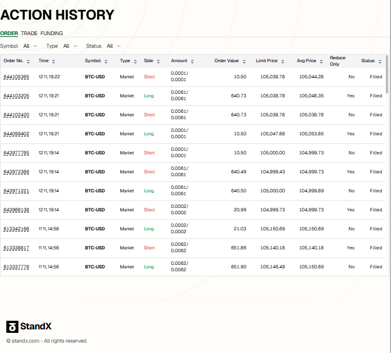This screenshot has width=391, height=353.
Task: Select avg price 104,999.89
Action: click(311, 191)
